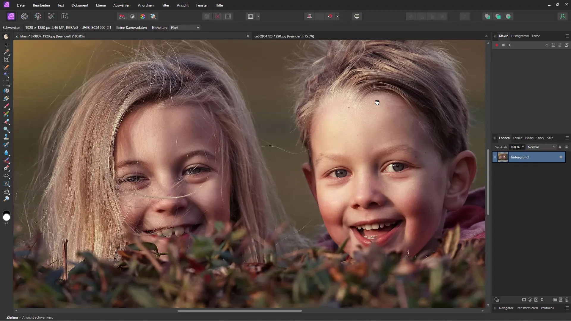Select the Move tool arrow
This screenshot has height=321, width=571.
[6, 44]
